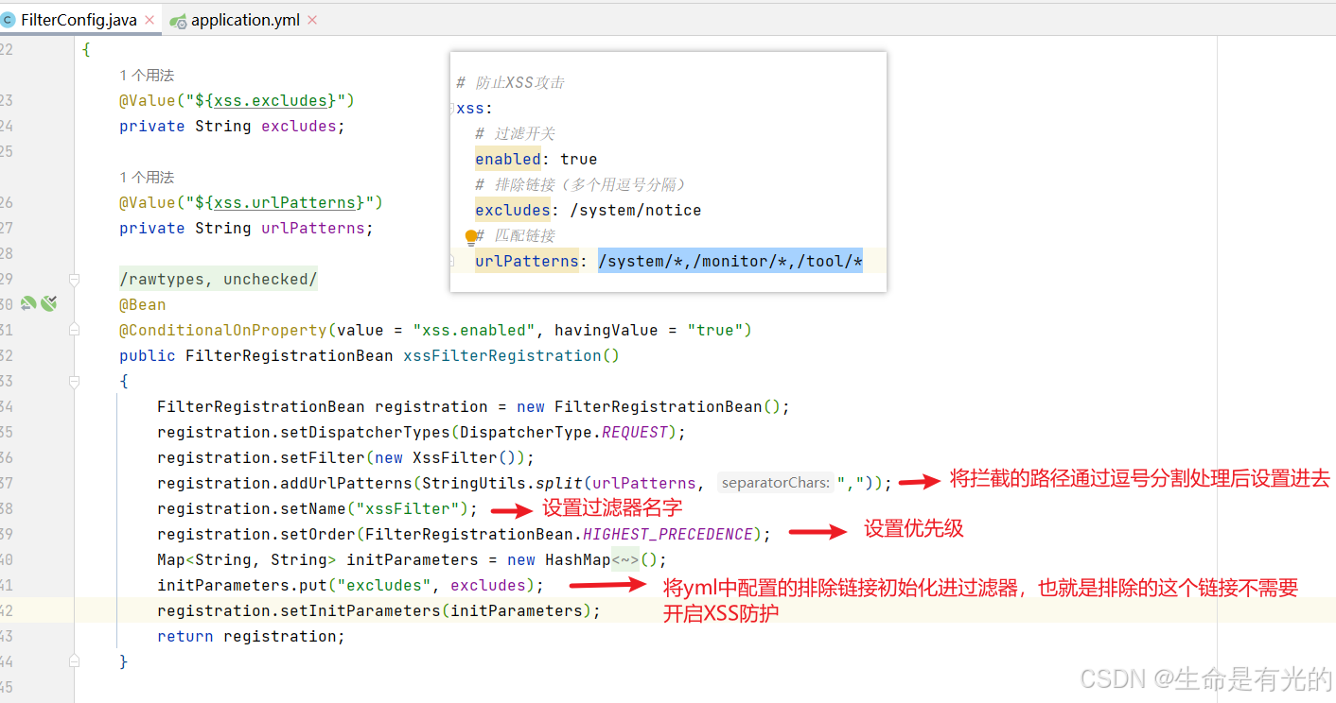Click the Java class icon on FilterConfig.java tab
Screen dimensions: 1336x703
pos(8,19)
